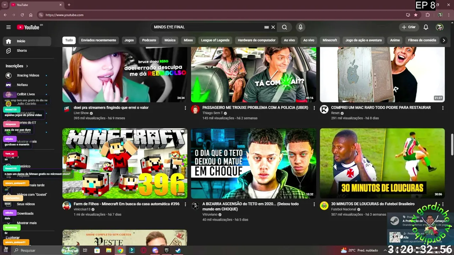Screen dimensions: 454x255
Task: Select the Música filter chip
Action: [170, 40]
